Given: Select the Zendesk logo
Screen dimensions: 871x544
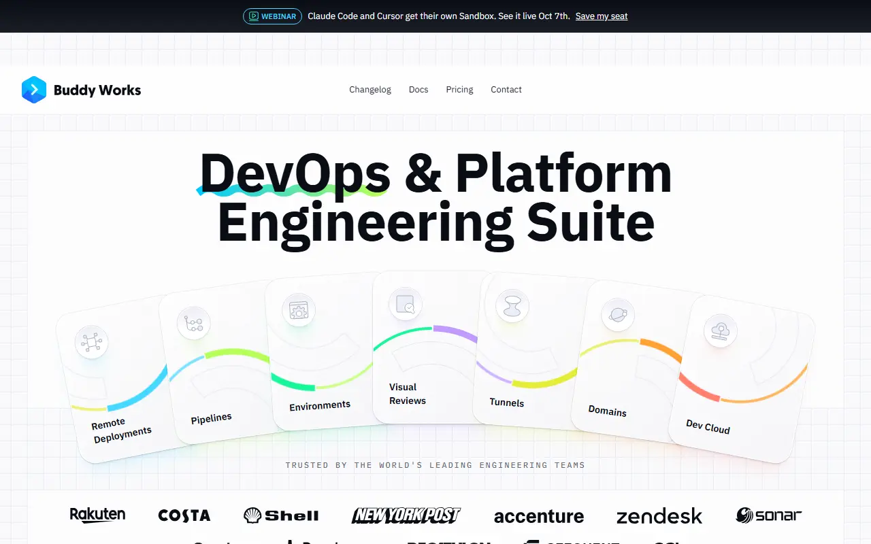Looking at the screenshot, I should point(659,517).
